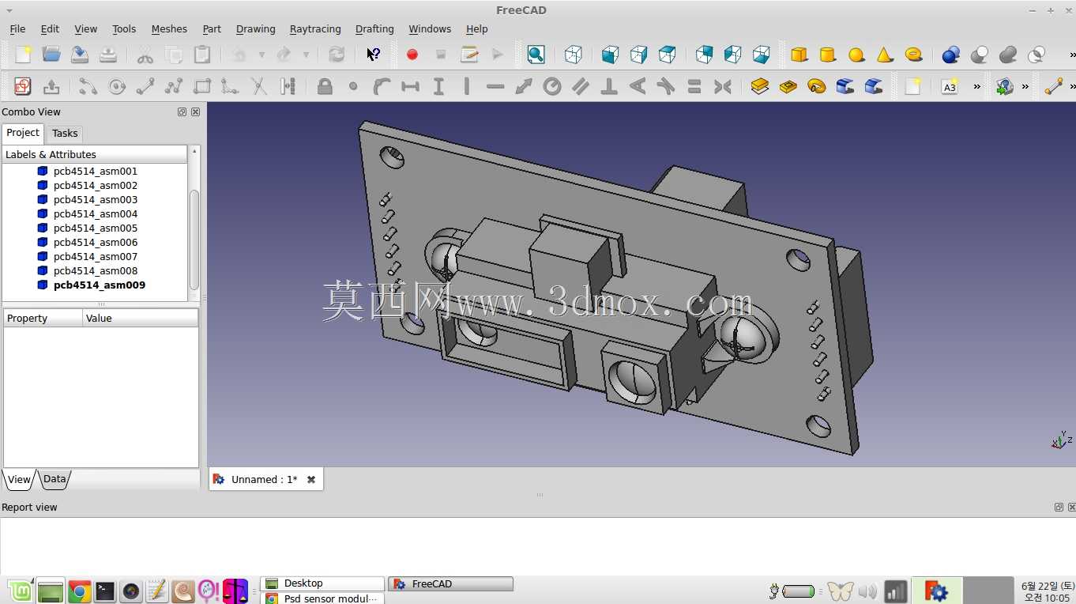Create a cylinder primitive
1076x604 pixels.
(828, 55)
